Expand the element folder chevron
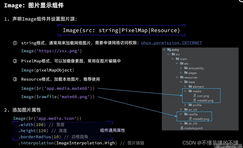This screenshot has width=243, height=148. (185, 87)
